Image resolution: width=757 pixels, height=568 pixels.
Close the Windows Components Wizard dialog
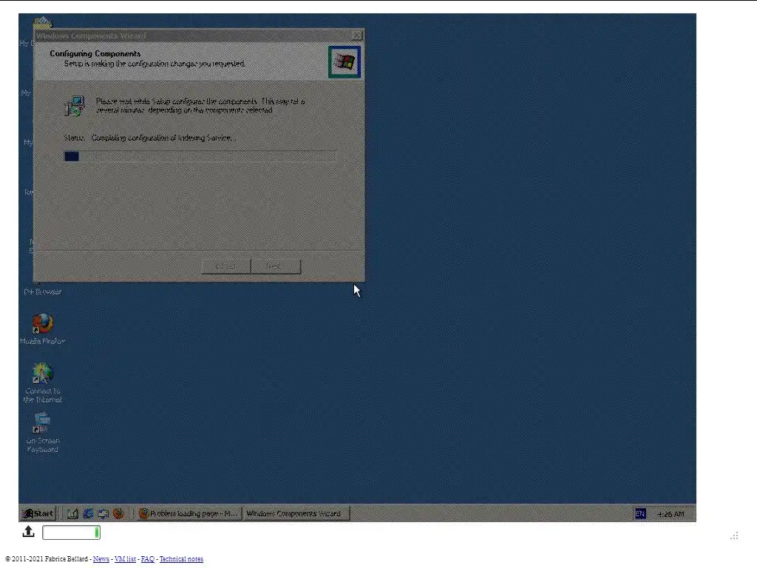[357, 35]
